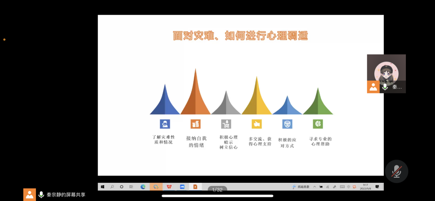Unmute using the round microphone button
The height and width of the screenshot is (201, 435).
397,171
